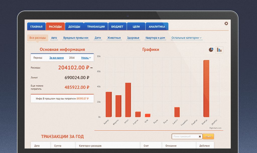The image size is (257, 153).
Task: Go to the ДОХОДЫ tab
Action: pyautogui.click(x=74, y=27)
